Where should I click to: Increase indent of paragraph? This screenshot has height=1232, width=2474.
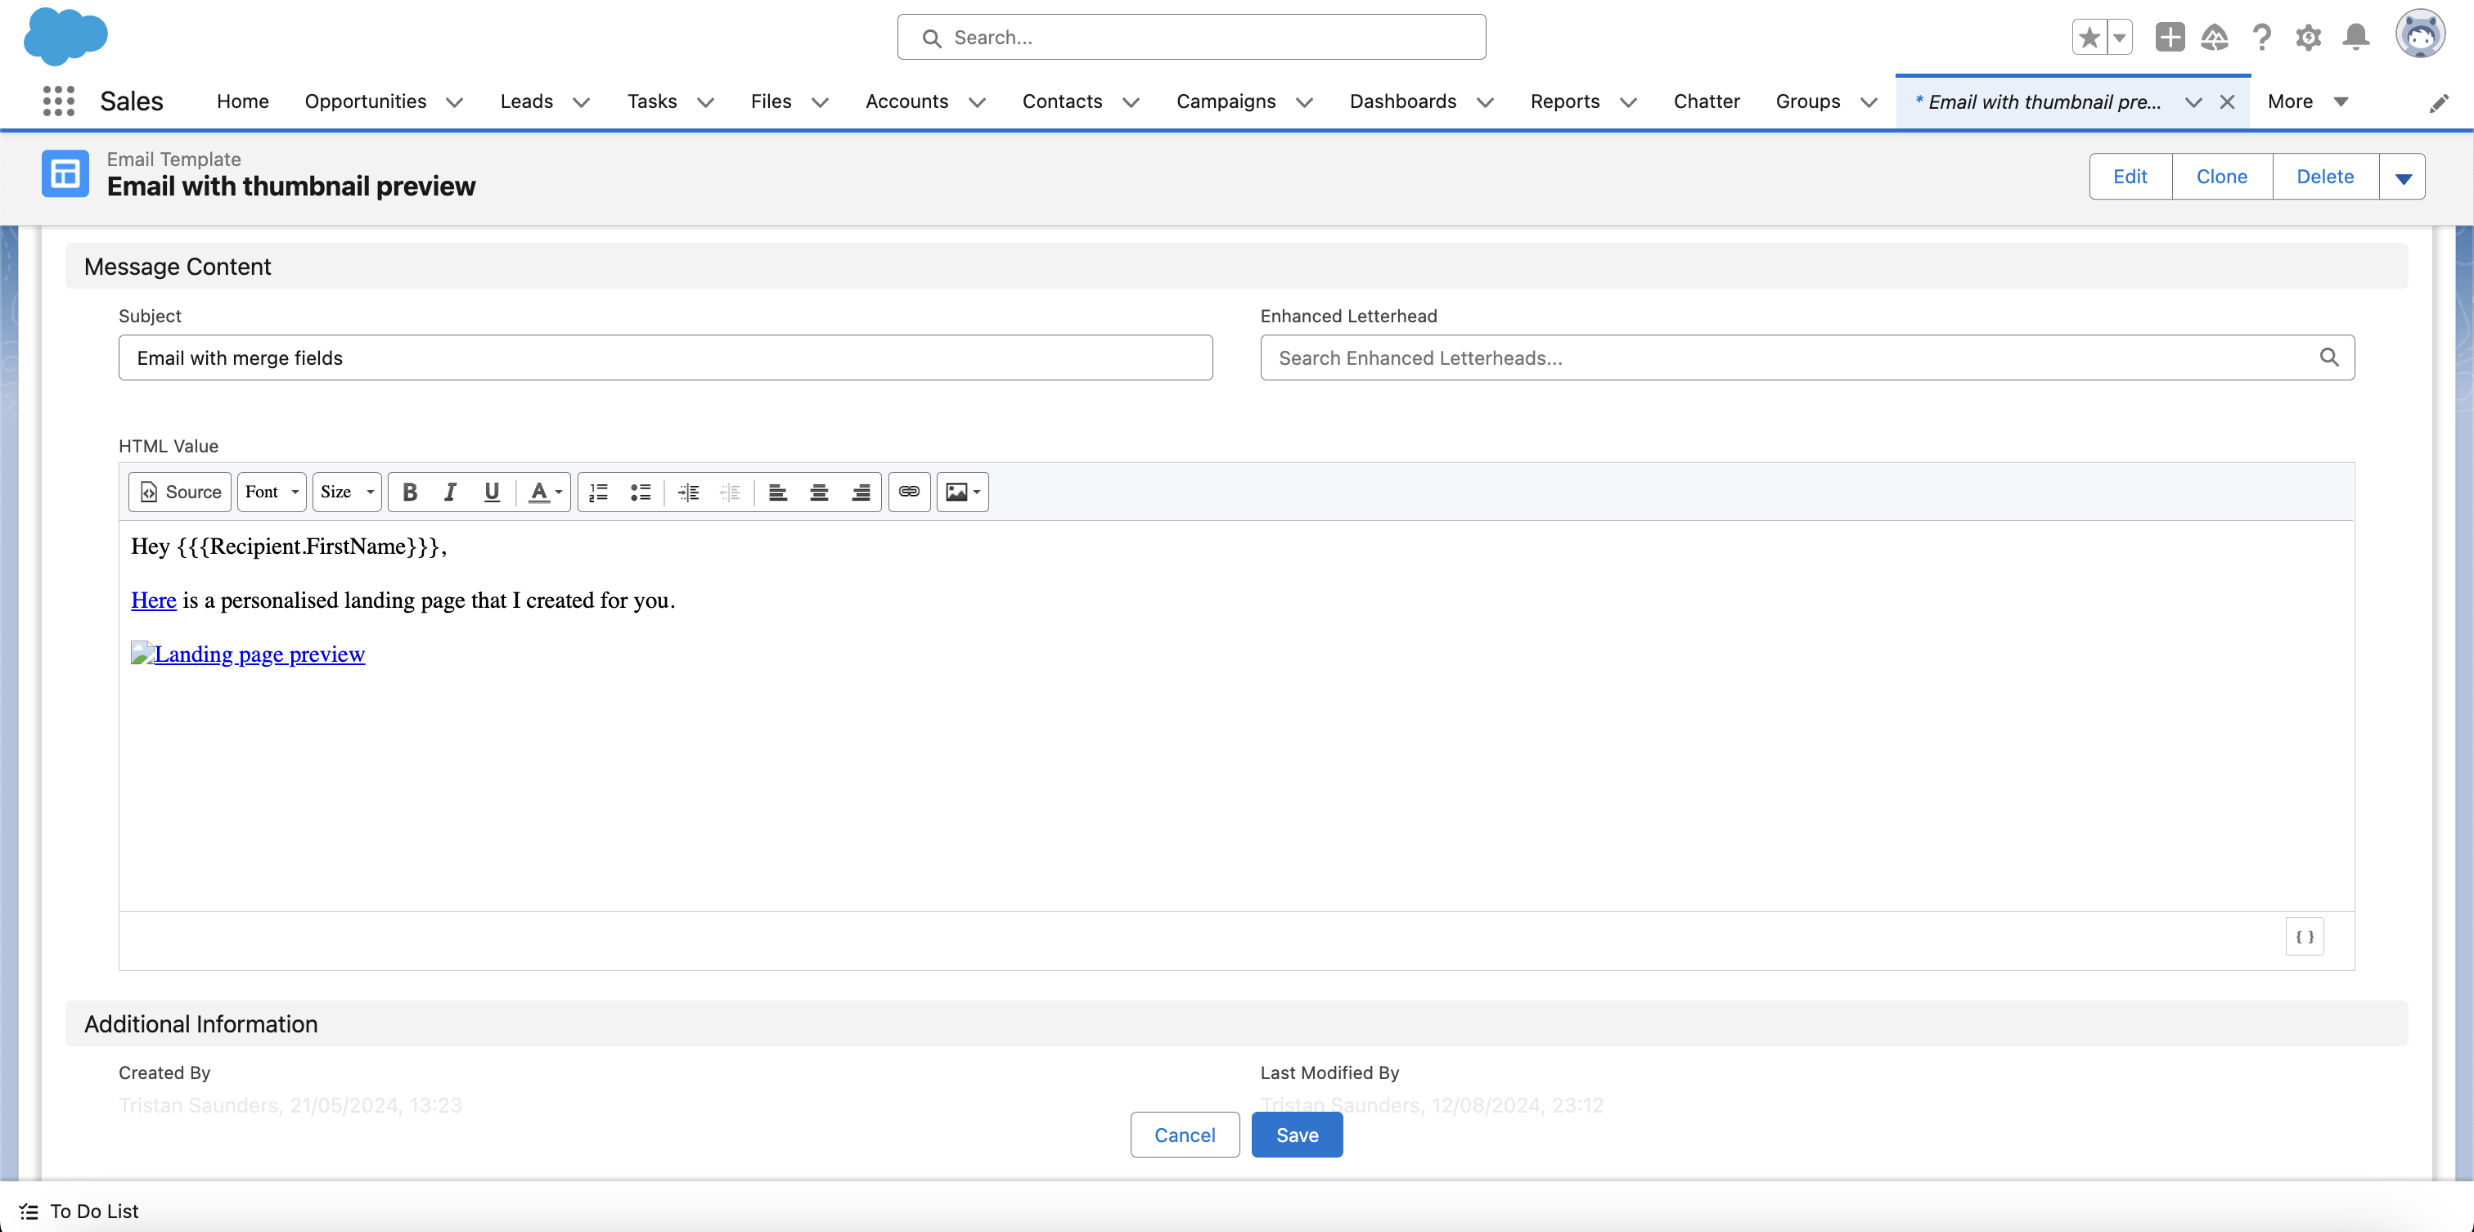[x=689, y=492]
